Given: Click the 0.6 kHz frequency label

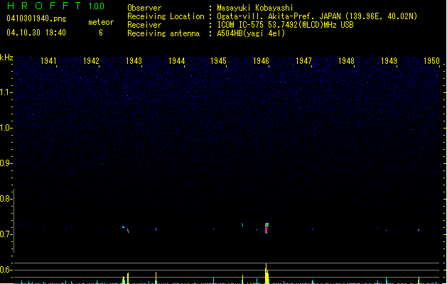Looking at the screenshot, I should coord(6,270).
